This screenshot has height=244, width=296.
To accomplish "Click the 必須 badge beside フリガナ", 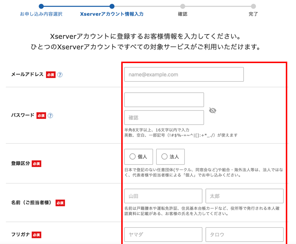I will tap(36, 235).
